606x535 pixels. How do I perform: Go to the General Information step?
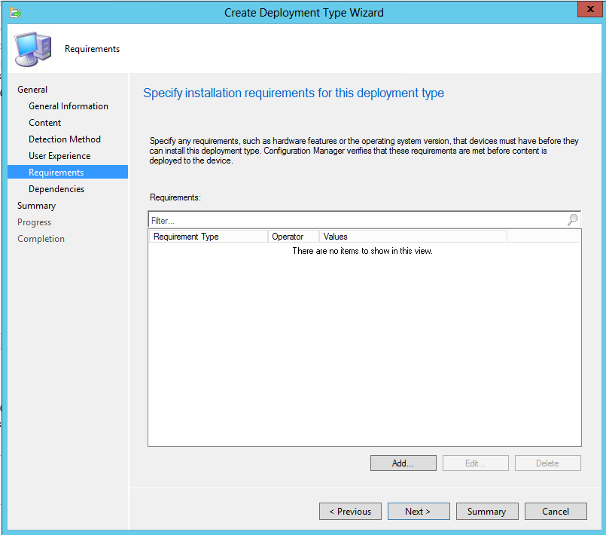point(69,106)
